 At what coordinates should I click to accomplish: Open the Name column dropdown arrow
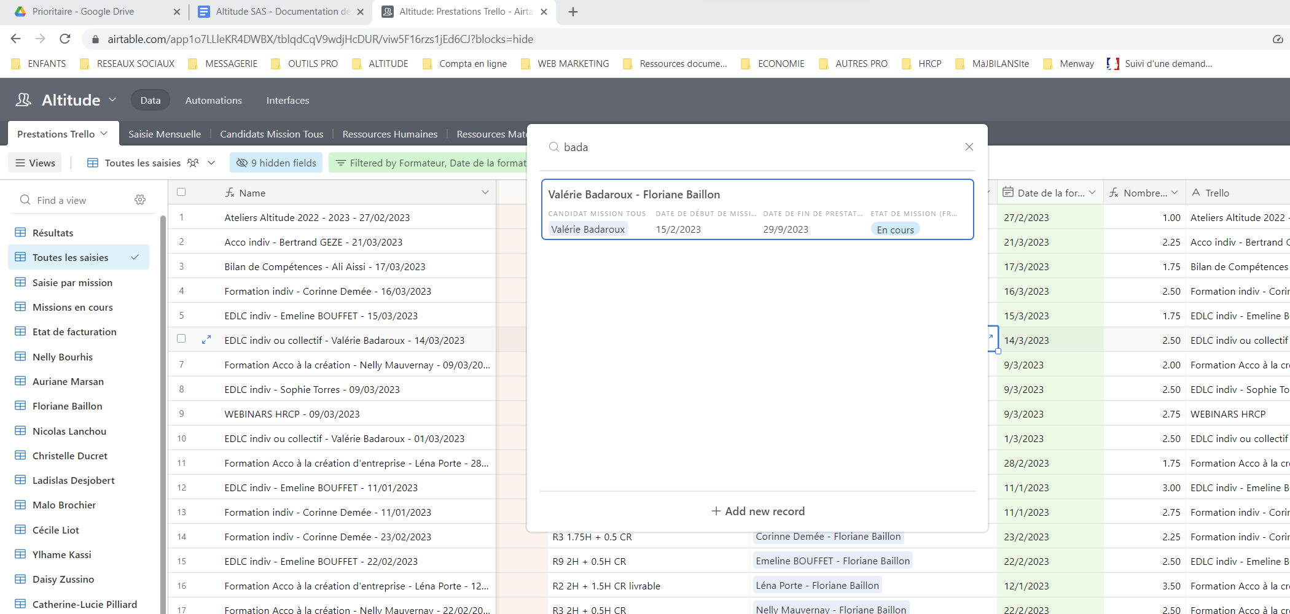[x=485, y=193]
